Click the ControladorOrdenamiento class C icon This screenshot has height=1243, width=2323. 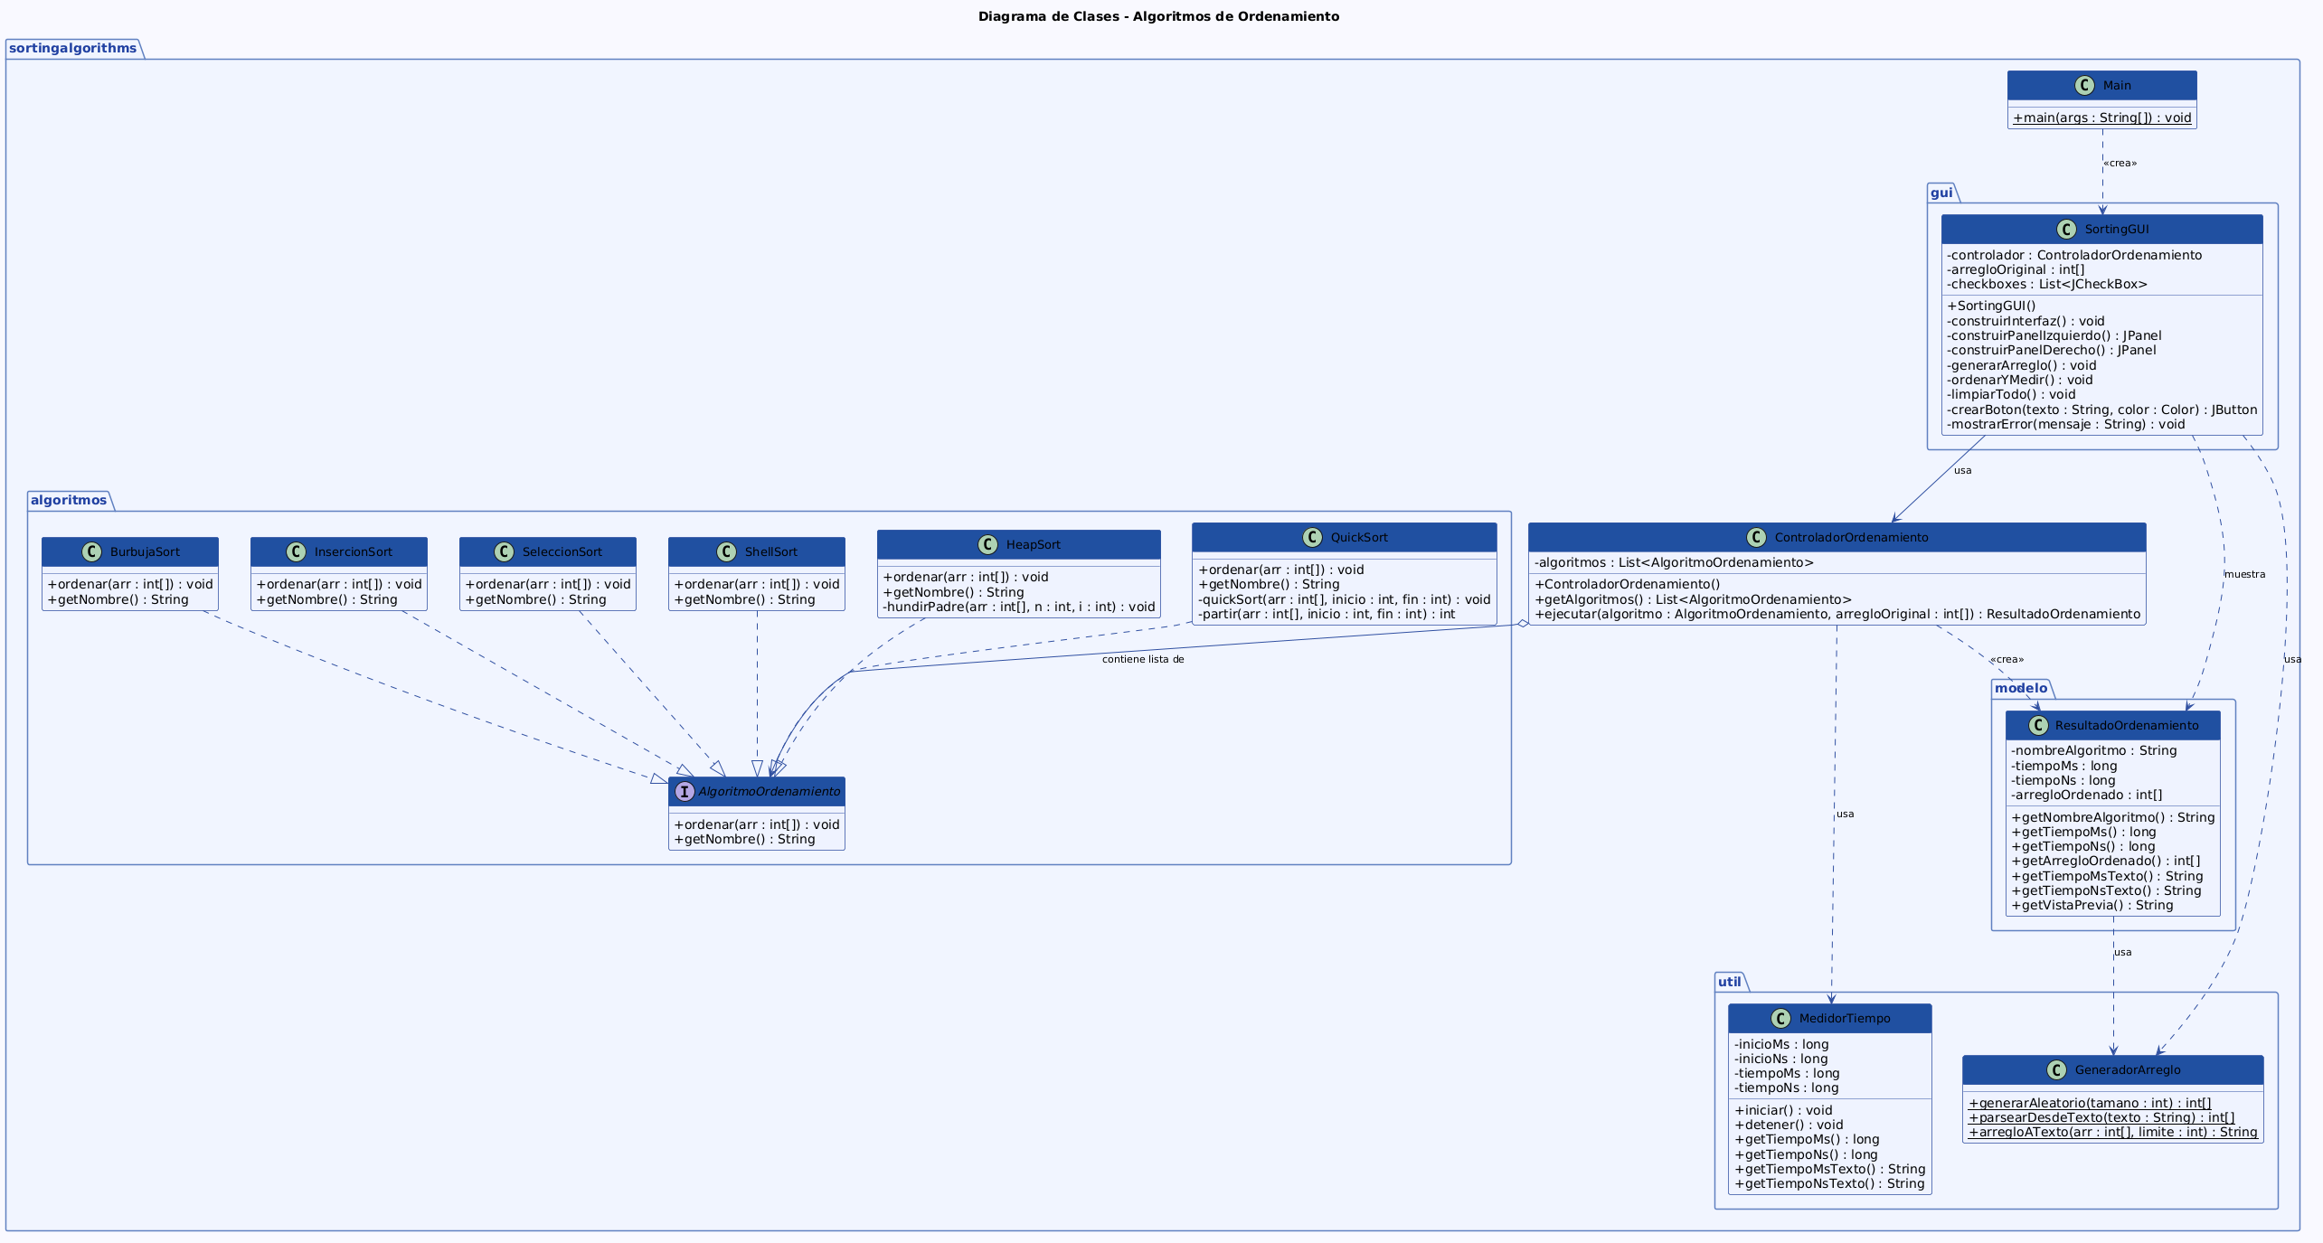1756,538
